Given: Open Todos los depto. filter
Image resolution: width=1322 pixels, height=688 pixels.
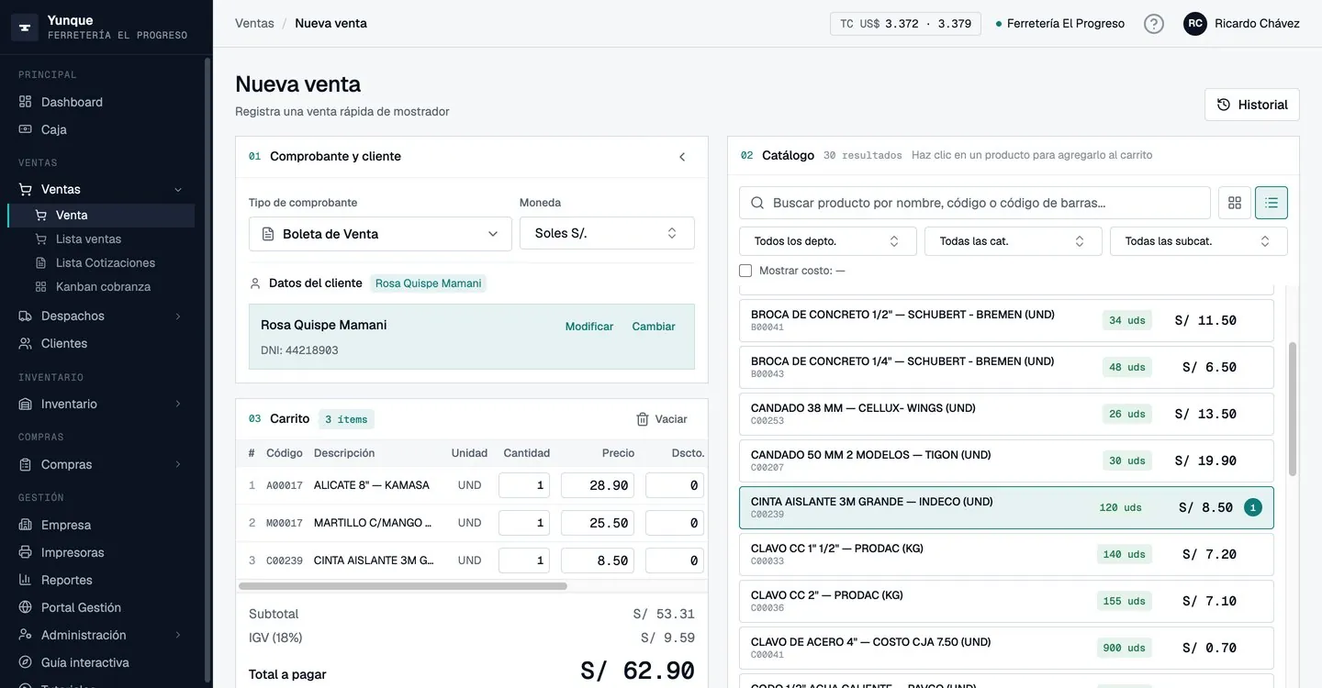Looking at the screenshot, I should click(x=828, y=241).
